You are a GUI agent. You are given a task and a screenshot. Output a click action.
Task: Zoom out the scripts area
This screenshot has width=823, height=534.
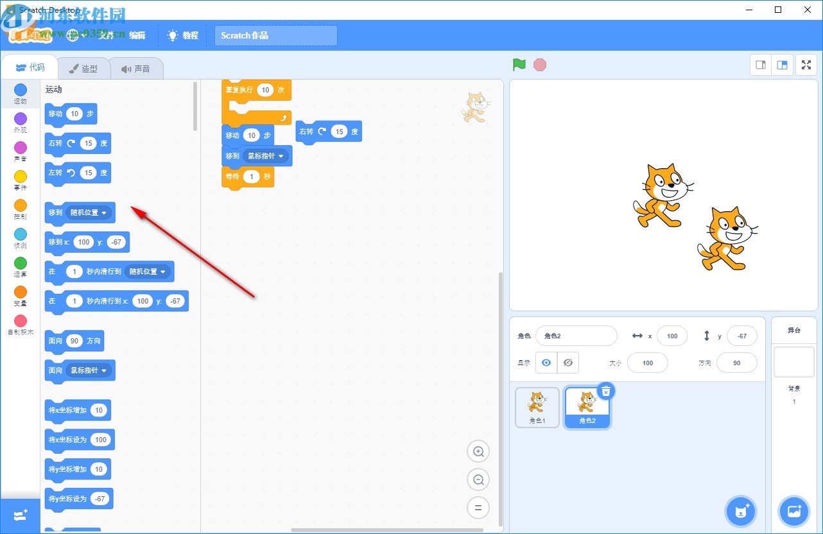coord(478,479)
